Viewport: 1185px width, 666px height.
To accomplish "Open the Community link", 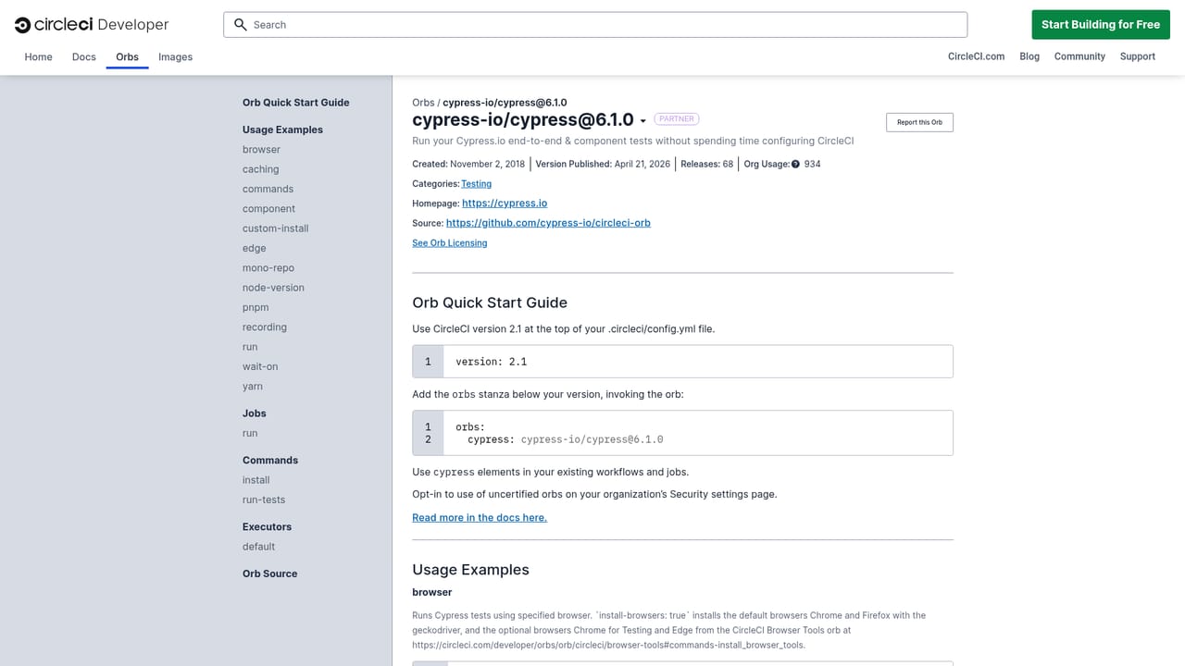I will pos(1079,56).
